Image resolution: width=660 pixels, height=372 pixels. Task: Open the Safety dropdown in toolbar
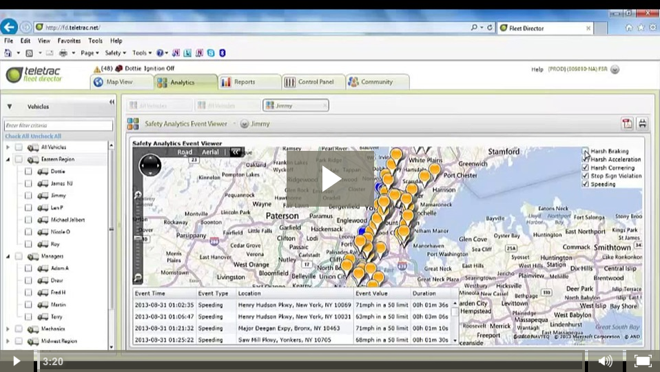[x=115, y=53]
